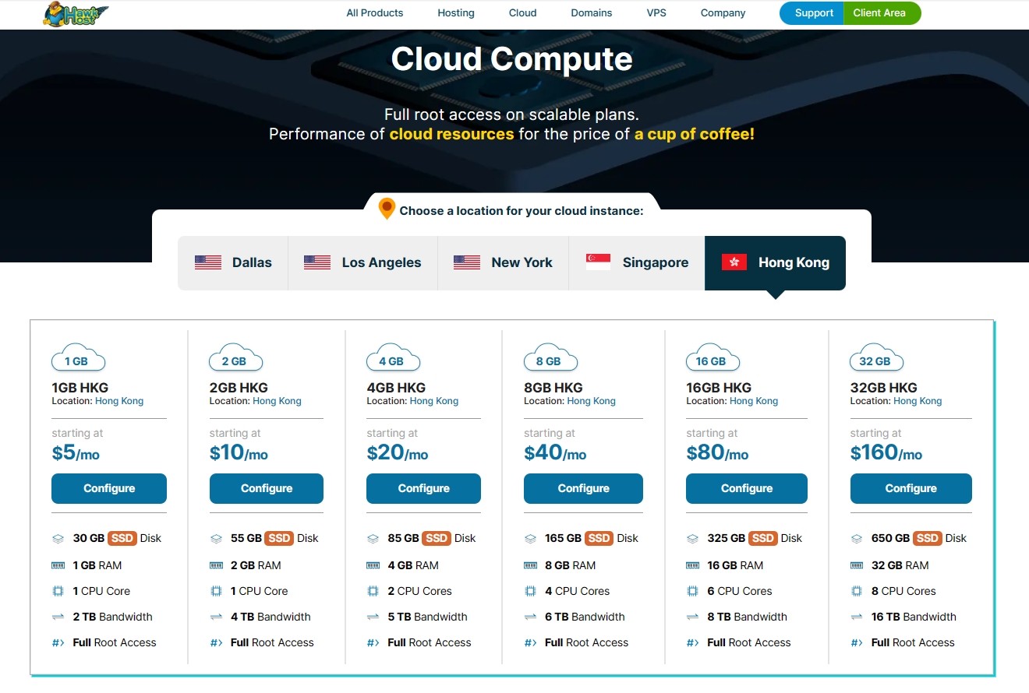Click the SSD badge in 4GB plan

437,538
